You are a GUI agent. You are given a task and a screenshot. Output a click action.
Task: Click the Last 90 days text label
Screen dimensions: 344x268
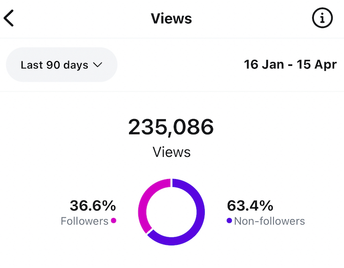[x=54, y=65]
